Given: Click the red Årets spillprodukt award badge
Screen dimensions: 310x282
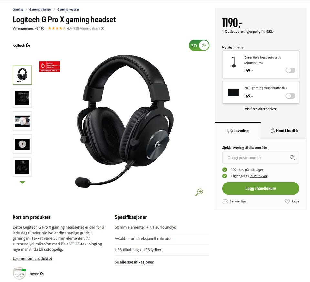Looking at the screenshot, I should point(50,67).
